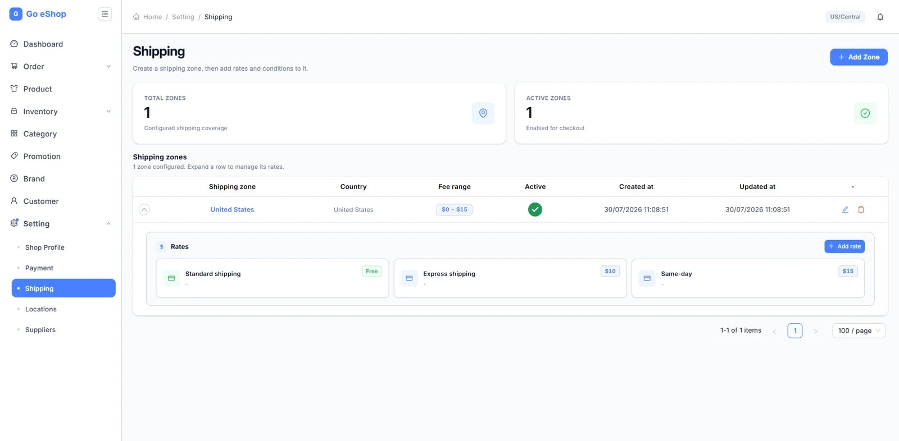This screenshot has width=899, height=441.
Task: Click the Add rate button
Action: pos(844,246)
